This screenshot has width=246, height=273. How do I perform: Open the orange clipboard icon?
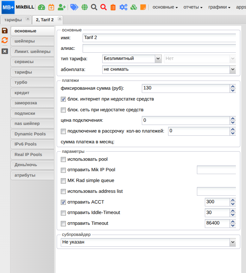tap(113, 7)
